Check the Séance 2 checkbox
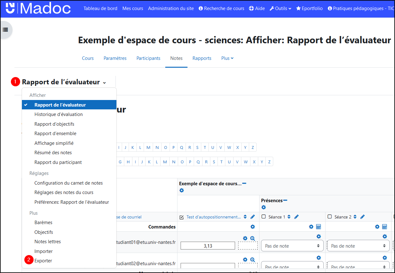The width and height of the screenshot is (395, 273). (x=329, y=217)
